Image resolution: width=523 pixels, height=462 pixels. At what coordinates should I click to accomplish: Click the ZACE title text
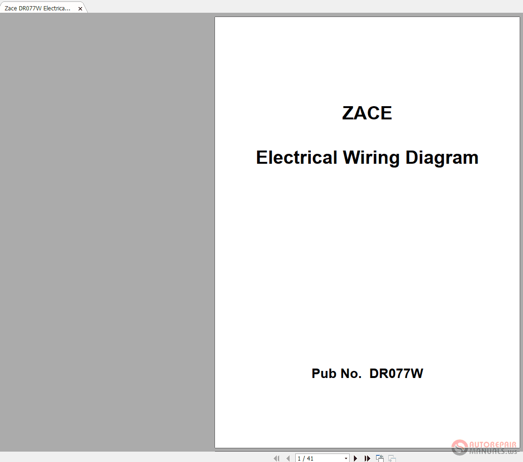(x=367, y=113)
